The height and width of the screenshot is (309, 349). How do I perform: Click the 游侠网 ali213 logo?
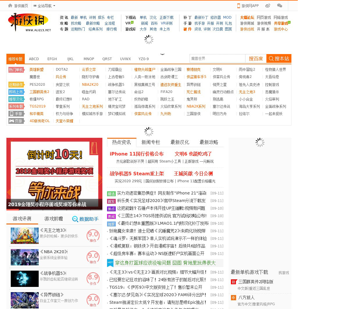point(29,22)
